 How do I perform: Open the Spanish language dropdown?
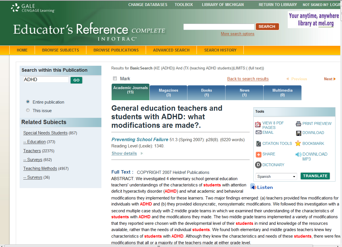[x=276, y=176]
